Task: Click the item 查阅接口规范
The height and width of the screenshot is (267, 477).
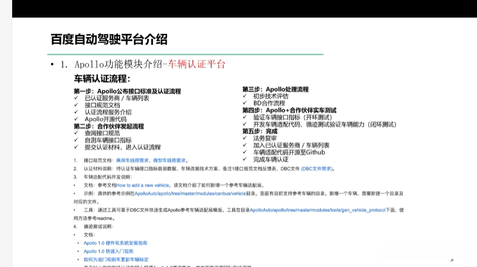Action: coord(102,133)
